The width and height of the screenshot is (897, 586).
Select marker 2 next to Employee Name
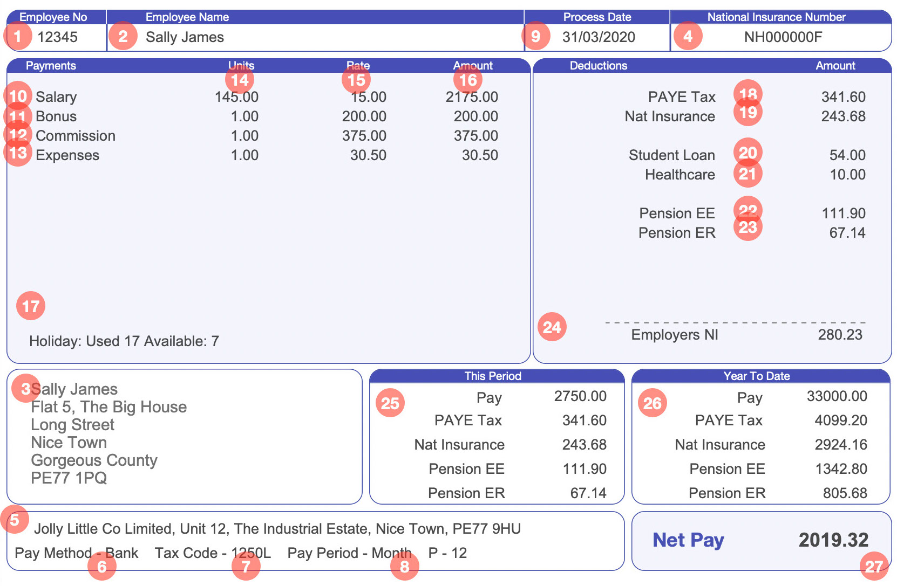click(123, 37)
